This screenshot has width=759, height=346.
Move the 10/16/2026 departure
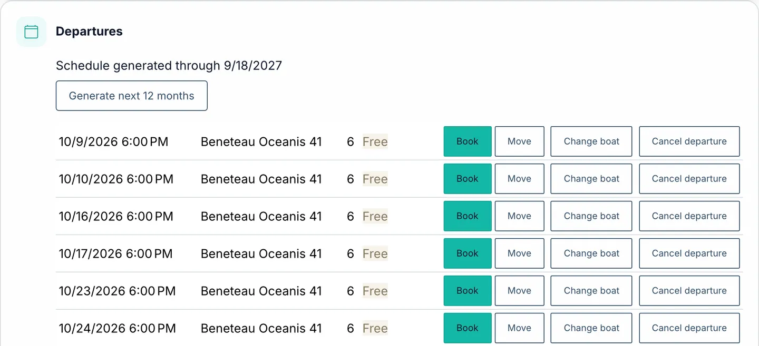point(519,216)
